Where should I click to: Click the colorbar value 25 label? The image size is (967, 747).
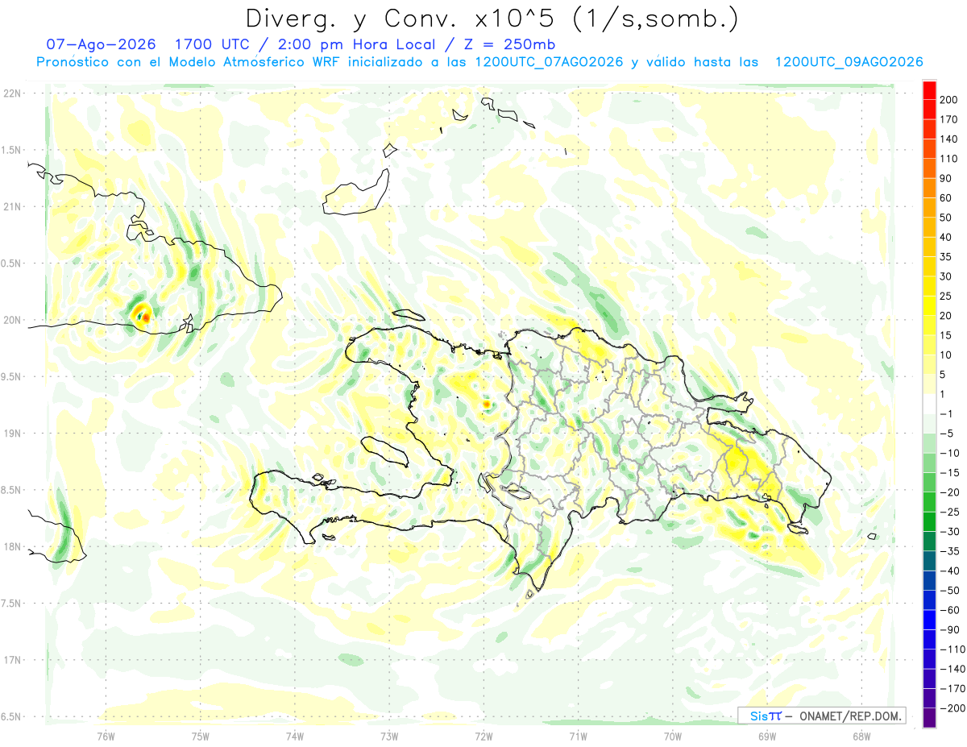tap(947, 296)
